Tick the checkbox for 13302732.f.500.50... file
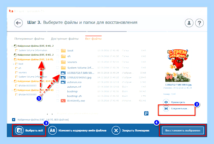214x144 pixels. click(x=58, y=73)
